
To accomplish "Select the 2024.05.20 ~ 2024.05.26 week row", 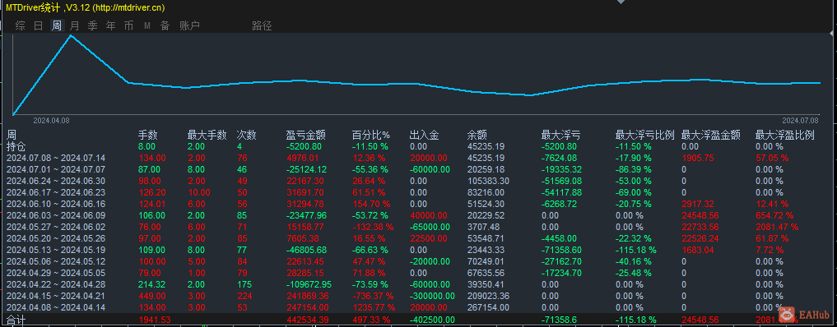I will click(x=419, y=238).
